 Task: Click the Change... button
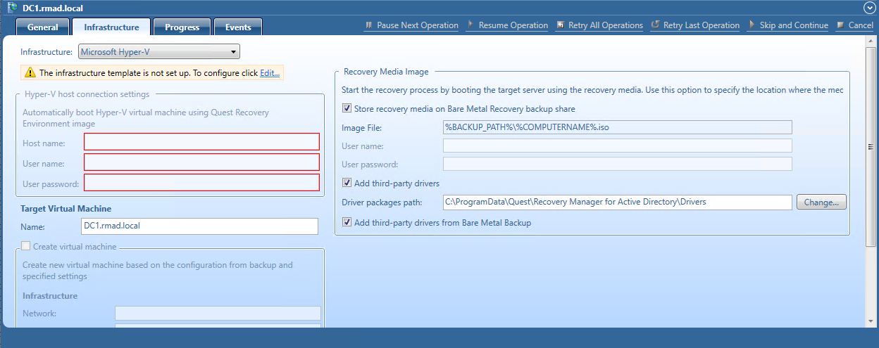(821, 202)
